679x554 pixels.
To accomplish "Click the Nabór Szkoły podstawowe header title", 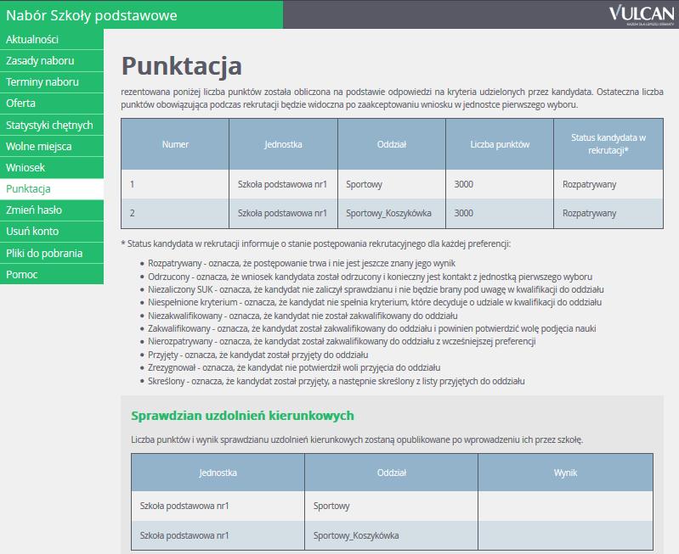I will 92,15.
